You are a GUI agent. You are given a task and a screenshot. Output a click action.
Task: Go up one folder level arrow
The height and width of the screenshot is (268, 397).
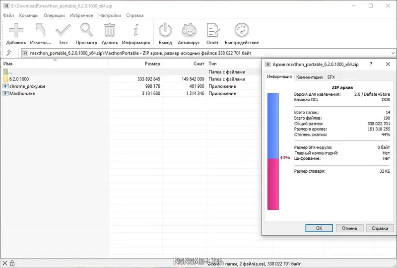(x=9, y=53)
